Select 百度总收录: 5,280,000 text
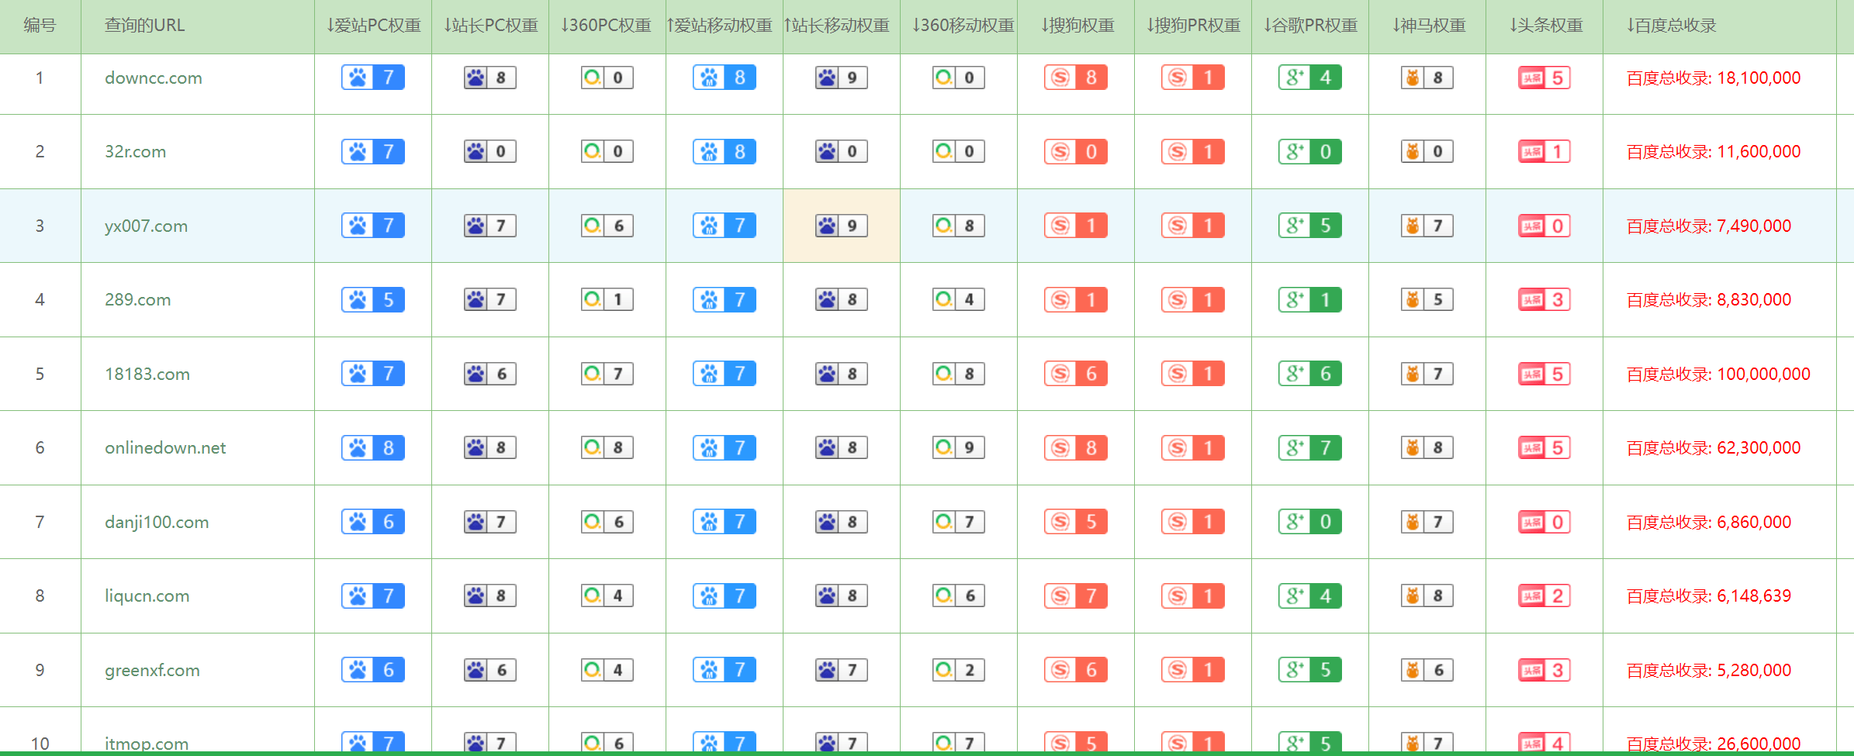Viewport: 1854px width, 756px height. (1709, 670)
